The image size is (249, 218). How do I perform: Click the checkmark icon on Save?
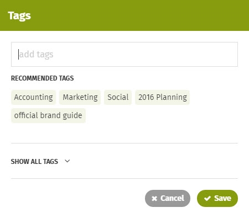[207, 198]
